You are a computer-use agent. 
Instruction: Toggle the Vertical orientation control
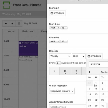click(x=11, y=31)
